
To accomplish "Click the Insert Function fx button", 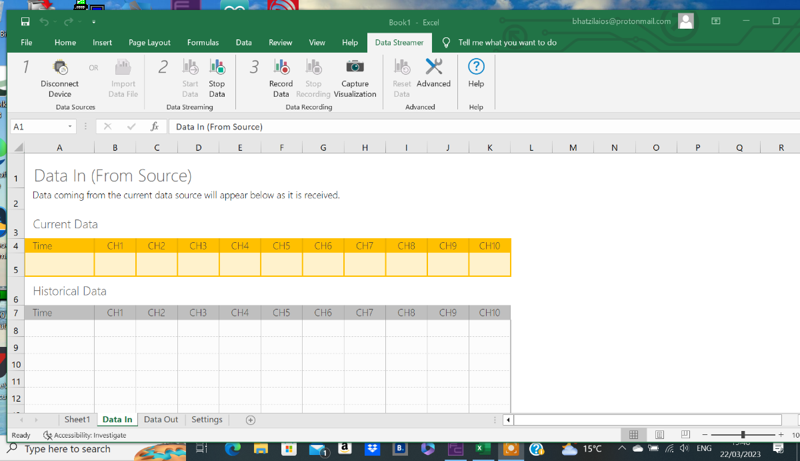I will click(155, 127).
